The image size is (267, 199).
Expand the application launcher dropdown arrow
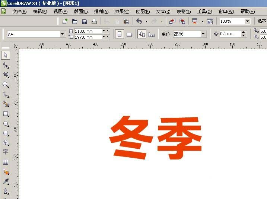click(202, 22)
